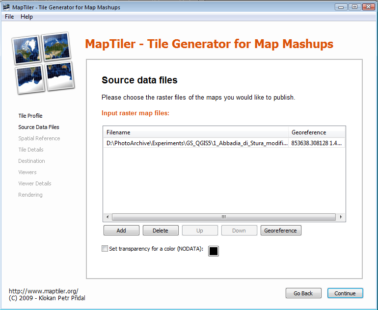Image resolution: width=378 pixels, height=310 pixels.
Task: Click the Go Back button
Action: tap(303, 293)
